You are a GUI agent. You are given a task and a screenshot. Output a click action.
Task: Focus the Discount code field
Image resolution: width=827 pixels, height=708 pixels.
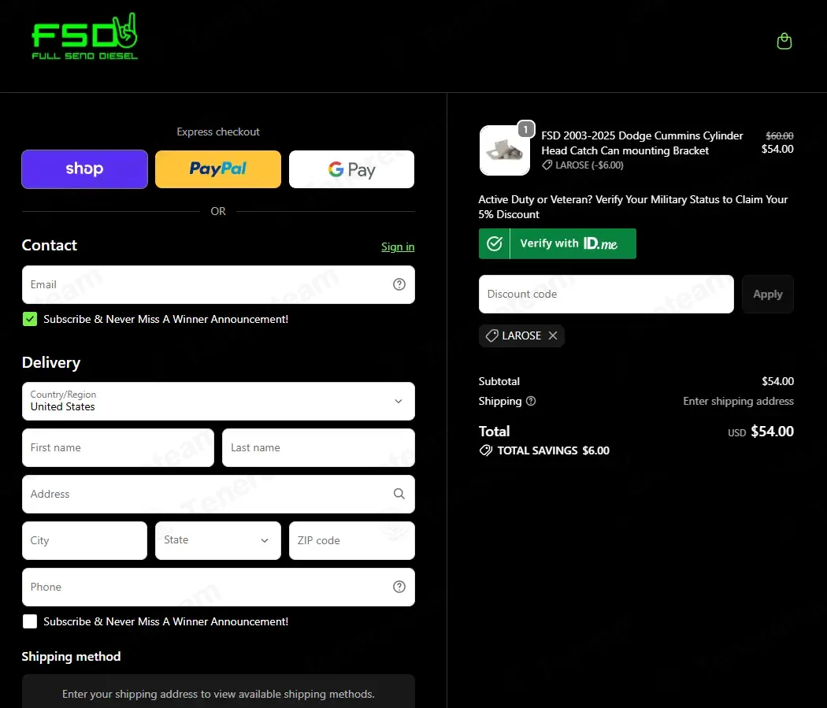coord(606,295)
